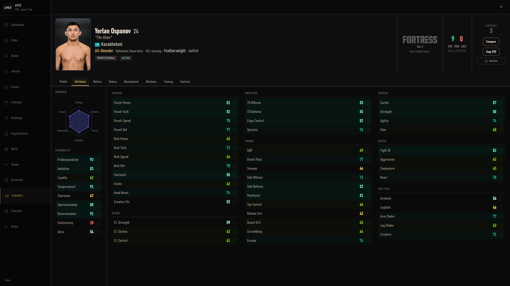
Task: Click info icon beside Creative Str
Action: click(x=234, y=202)
